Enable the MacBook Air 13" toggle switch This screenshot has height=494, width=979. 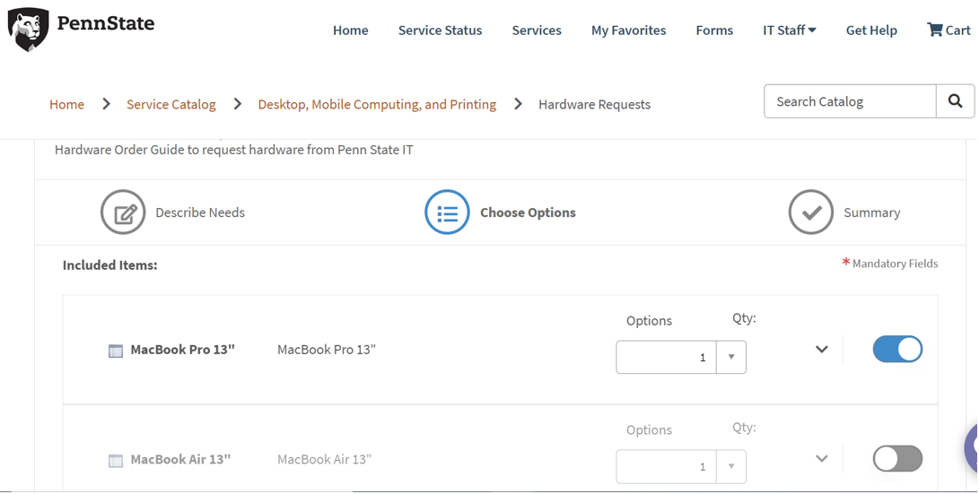pos(897,458)
